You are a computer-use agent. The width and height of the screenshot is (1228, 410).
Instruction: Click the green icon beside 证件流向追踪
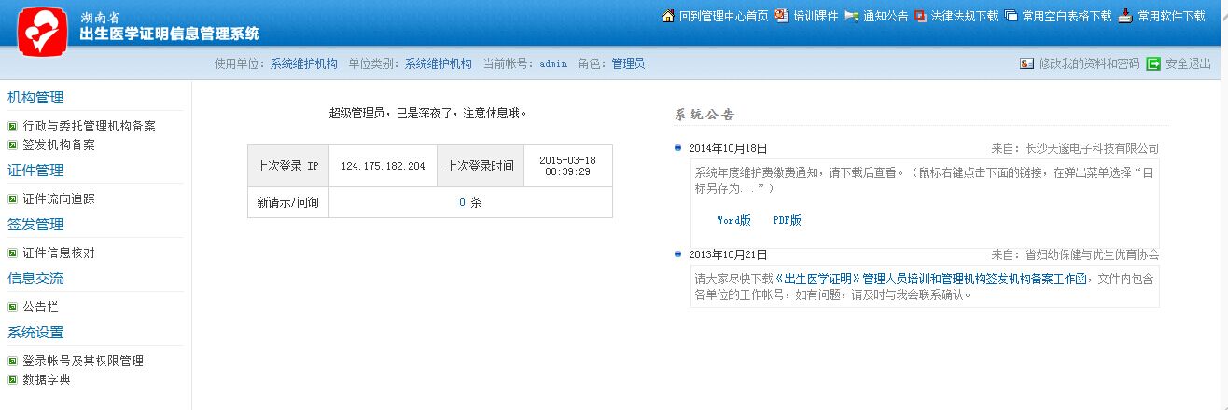tap(13, 198)
